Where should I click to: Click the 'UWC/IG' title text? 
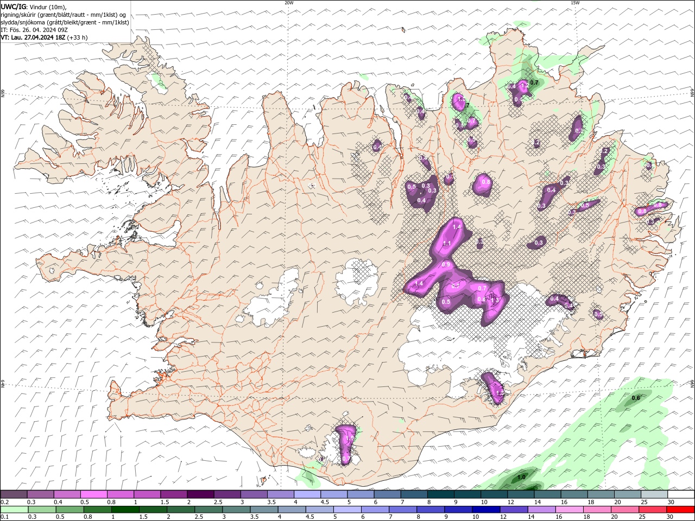(x=13, y=7)
